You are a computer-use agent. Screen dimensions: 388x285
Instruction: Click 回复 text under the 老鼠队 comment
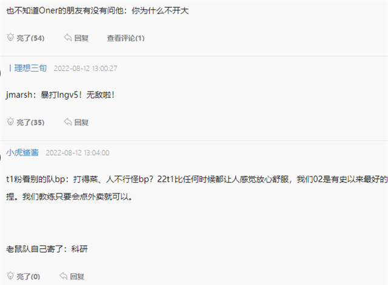click(77, 277)
